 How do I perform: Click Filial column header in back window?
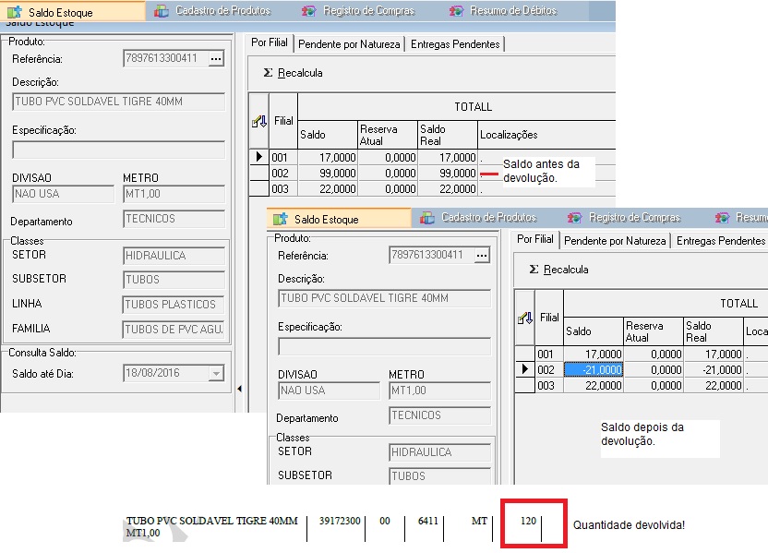(x=283, y=121)
